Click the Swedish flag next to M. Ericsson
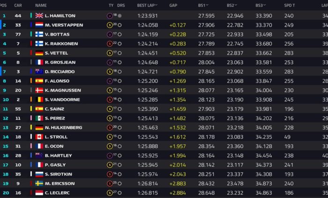 (x=39, y=184)
